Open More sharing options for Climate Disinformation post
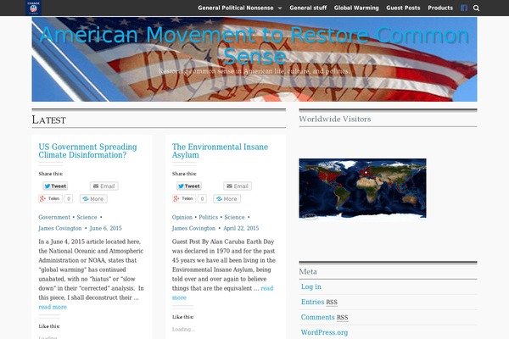This screenshot has height=339, width=509. click(x=93, y=198)
